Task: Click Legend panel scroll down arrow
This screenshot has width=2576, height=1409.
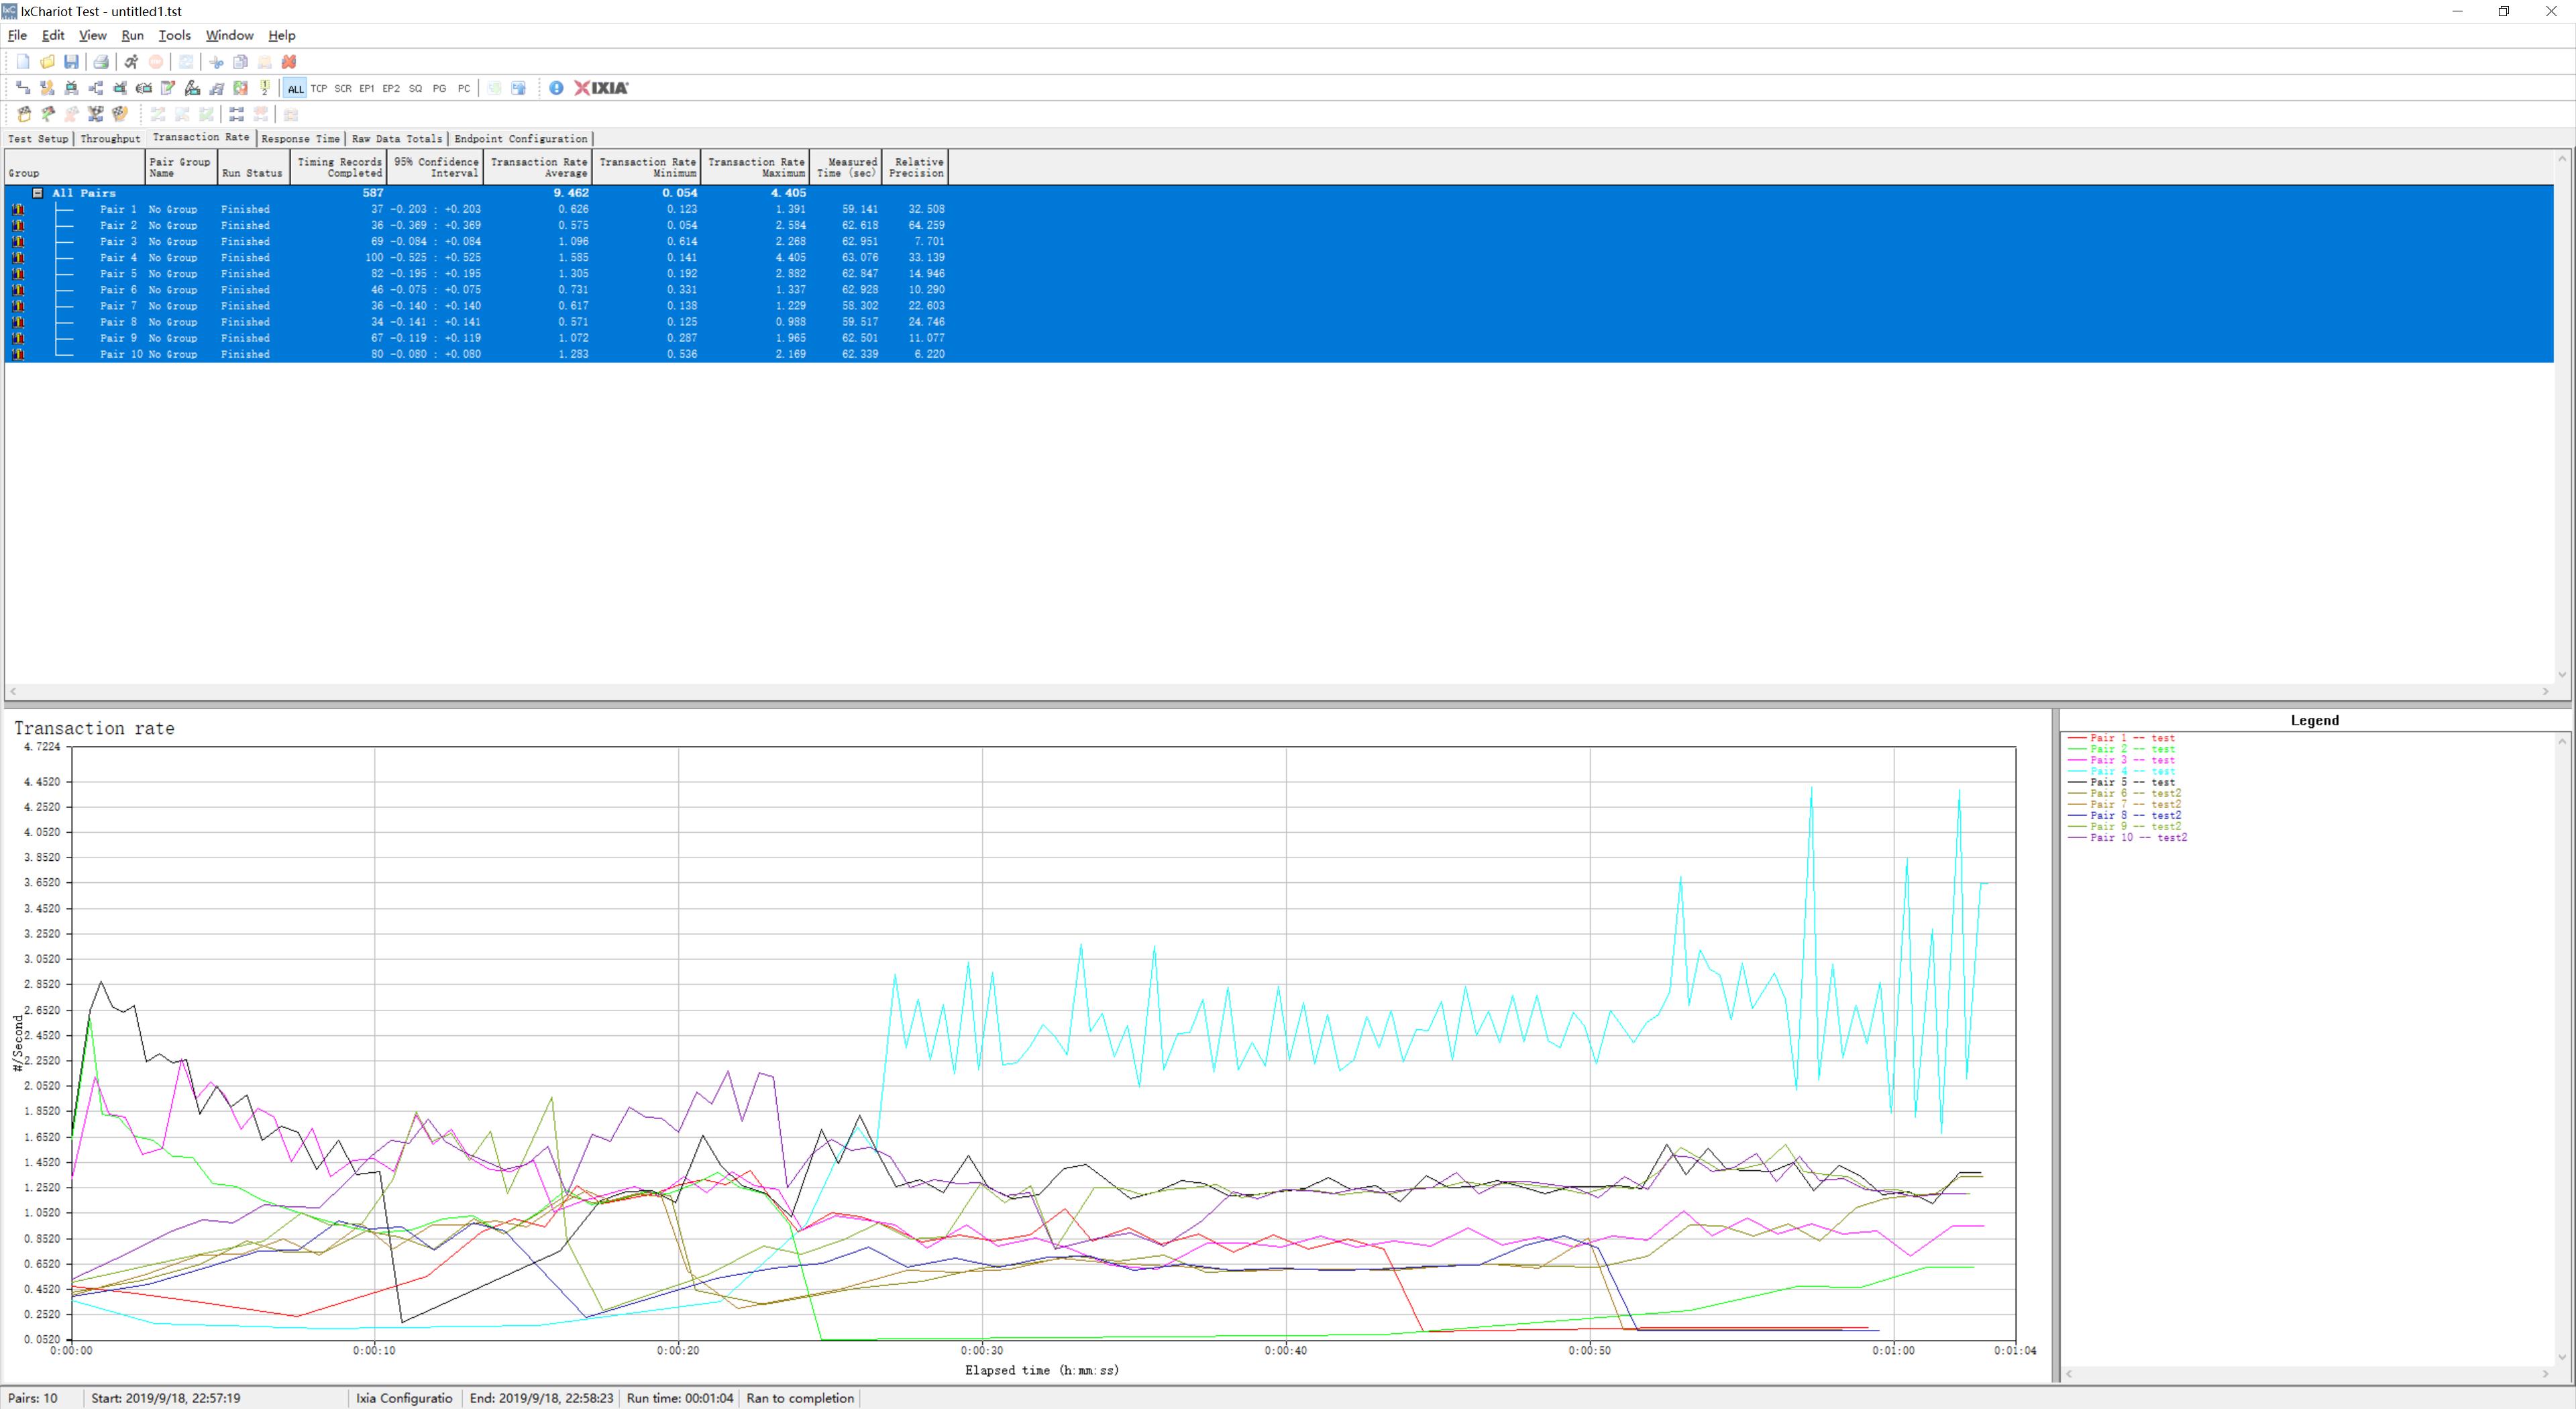Action: 2562,1357
